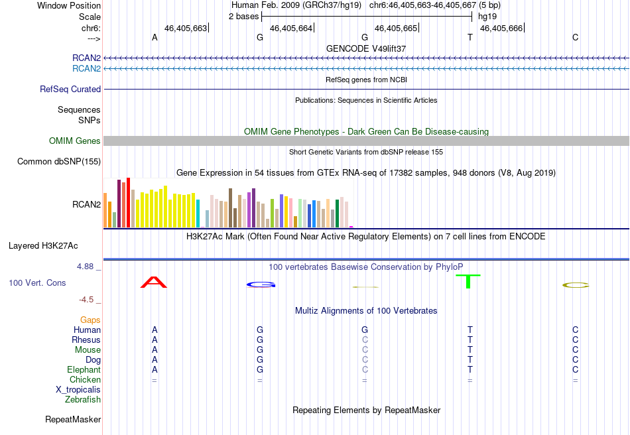Select the Rhesus species label
The height and width of the screenshot is (435, 630).
86,340
